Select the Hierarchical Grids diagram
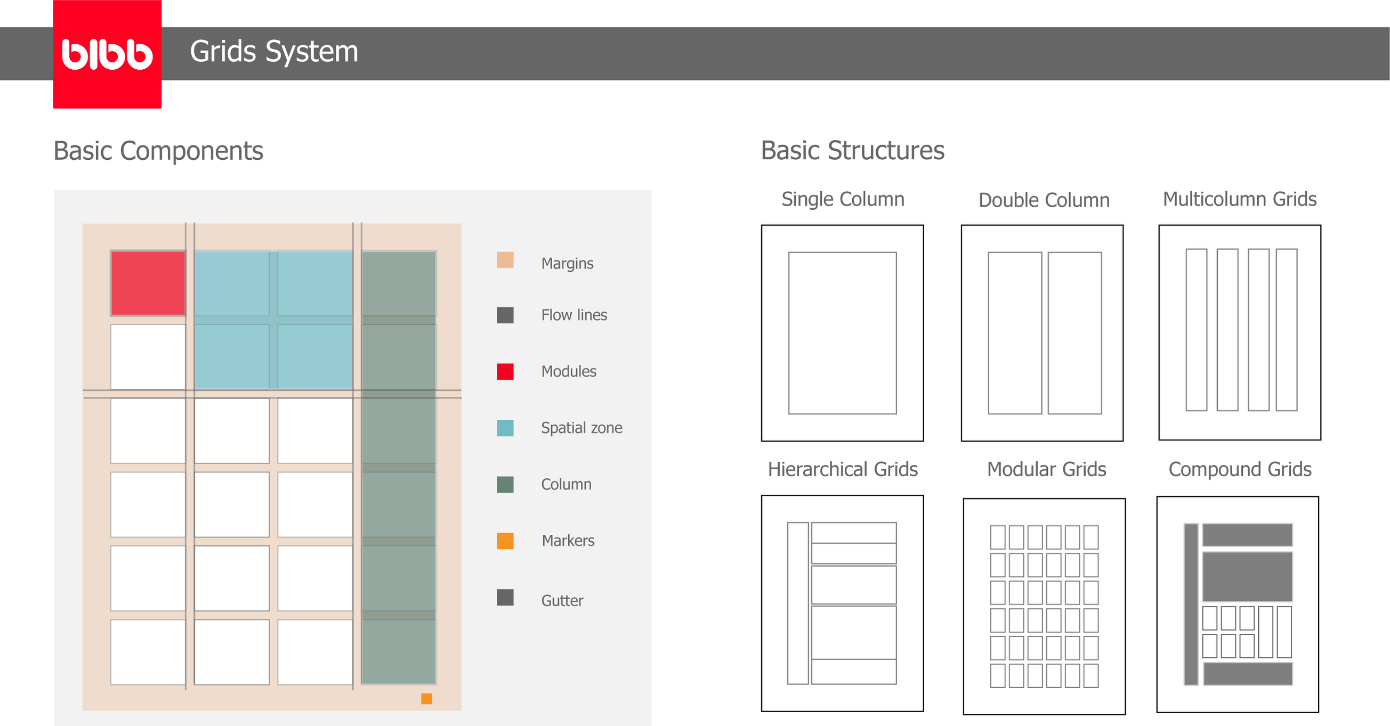Viewport: 1390px width, 726px height. coord(842,603)
